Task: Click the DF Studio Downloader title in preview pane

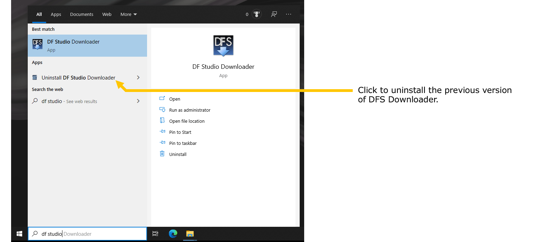Action: [223, 67]
